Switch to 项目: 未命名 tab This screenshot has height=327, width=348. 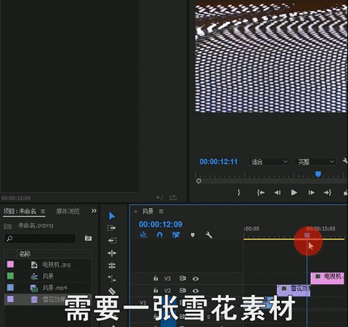[x=20, y=211]
